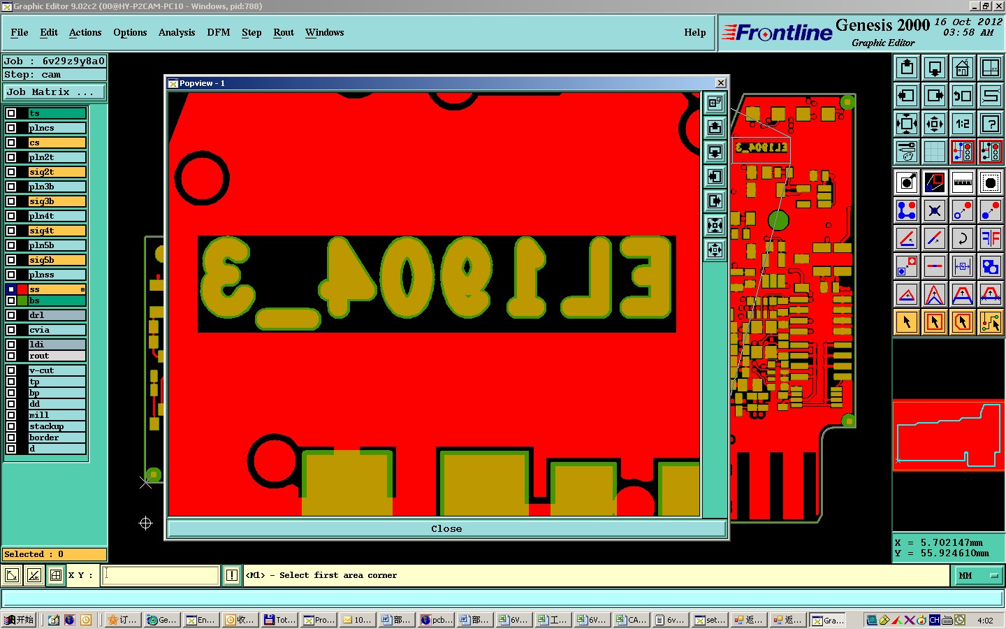1006x629 pixels.
Task: Open the Rout menu
Action: (284, 32)
